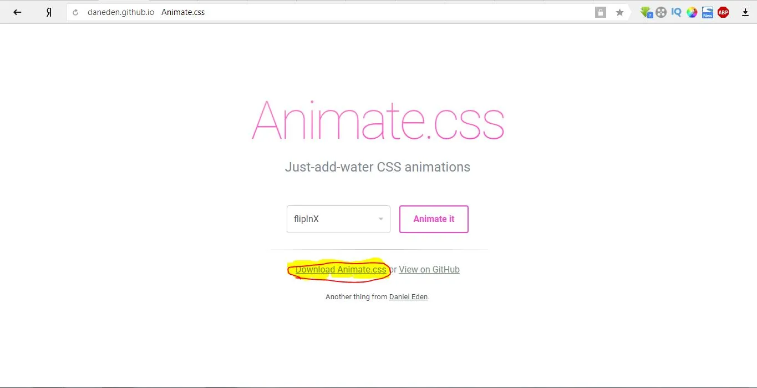The image size is (757, 388).
Task: Open the IQ extension icon
Action: (x=676, y=12)
